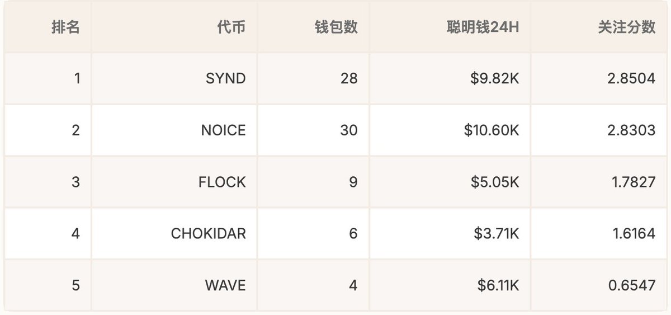The height and width of the screenshot is (315, 671).
Task: Select the $3.71K value cell
Action: [x=496, y=233]
